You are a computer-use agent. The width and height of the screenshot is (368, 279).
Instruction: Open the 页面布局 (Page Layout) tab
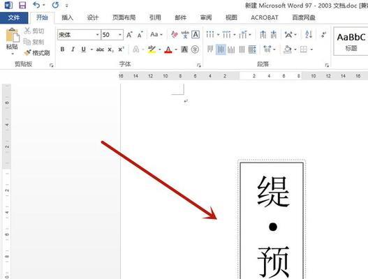[124, 17]
